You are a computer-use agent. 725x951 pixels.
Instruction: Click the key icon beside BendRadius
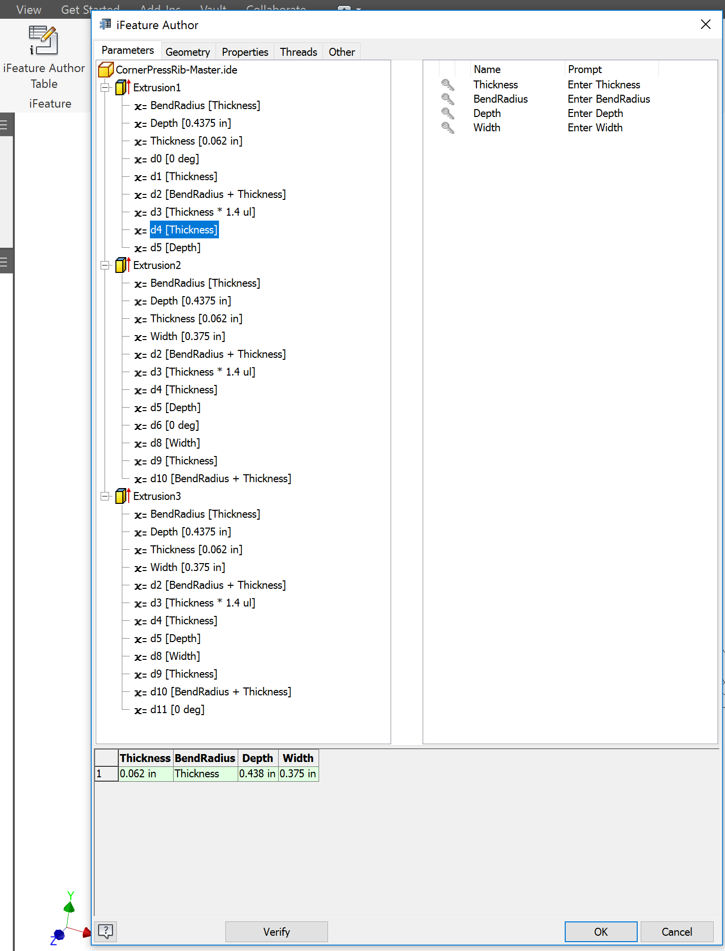click(447, 99)
